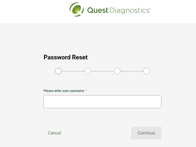This screenshot has width=196, height=147.
Task: Click the empty white header area left of the logo
Action: (x=34, y=11)
